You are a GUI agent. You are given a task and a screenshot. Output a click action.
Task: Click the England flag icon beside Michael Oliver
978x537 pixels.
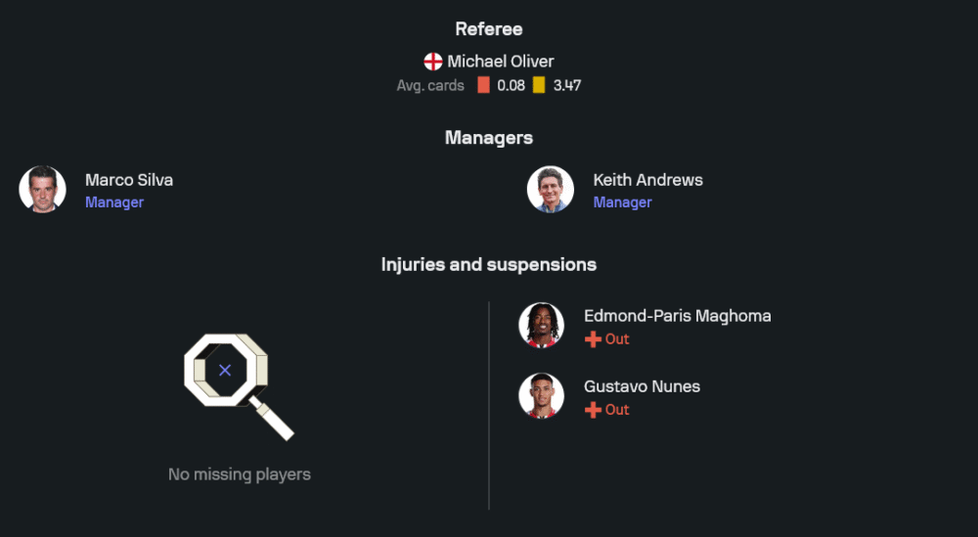[433, 62]
